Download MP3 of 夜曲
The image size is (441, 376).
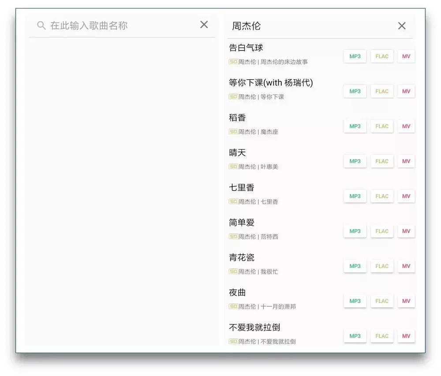click(355, 301)
